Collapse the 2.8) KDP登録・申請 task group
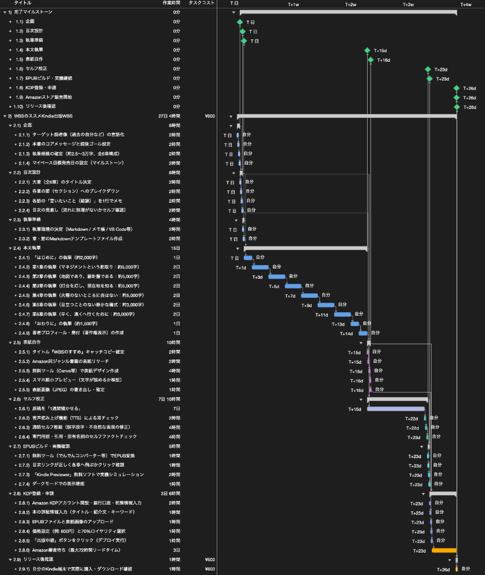The width and height of the screenshot is (485, 575). pos(10,494)
